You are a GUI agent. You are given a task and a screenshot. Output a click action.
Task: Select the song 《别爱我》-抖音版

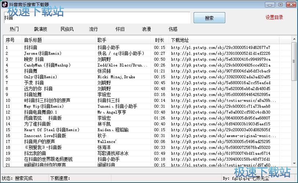pyautogui.click(x=43, y=147)
